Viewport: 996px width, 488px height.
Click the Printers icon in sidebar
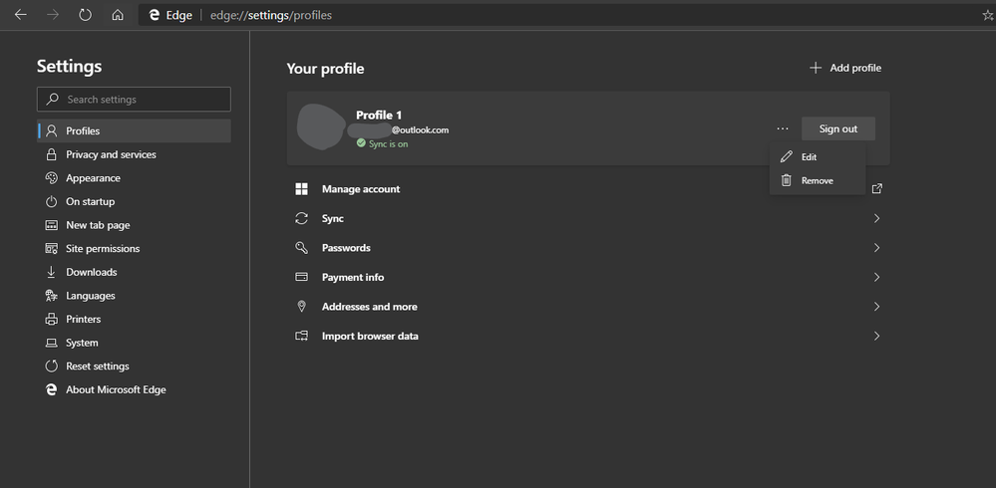click(x=52, y=319)
